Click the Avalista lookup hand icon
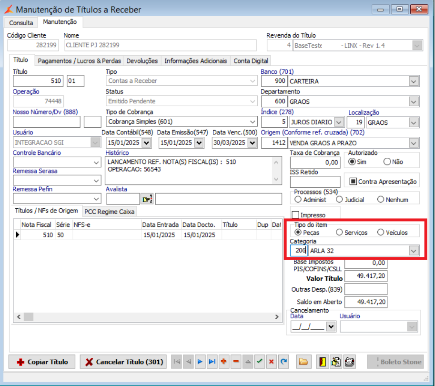435x386 pixels. point(146,199)
